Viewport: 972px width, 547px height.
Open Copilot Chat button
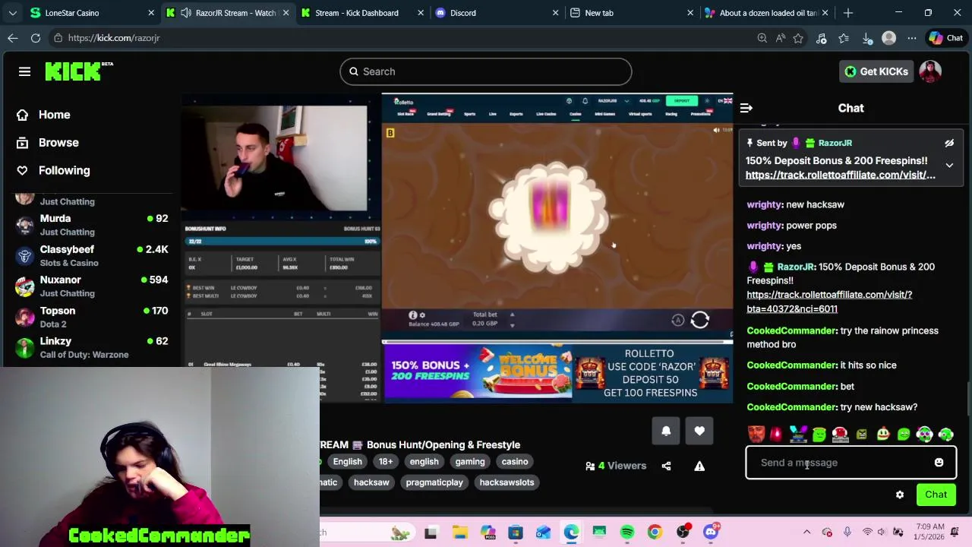click(x=945, y=38)
